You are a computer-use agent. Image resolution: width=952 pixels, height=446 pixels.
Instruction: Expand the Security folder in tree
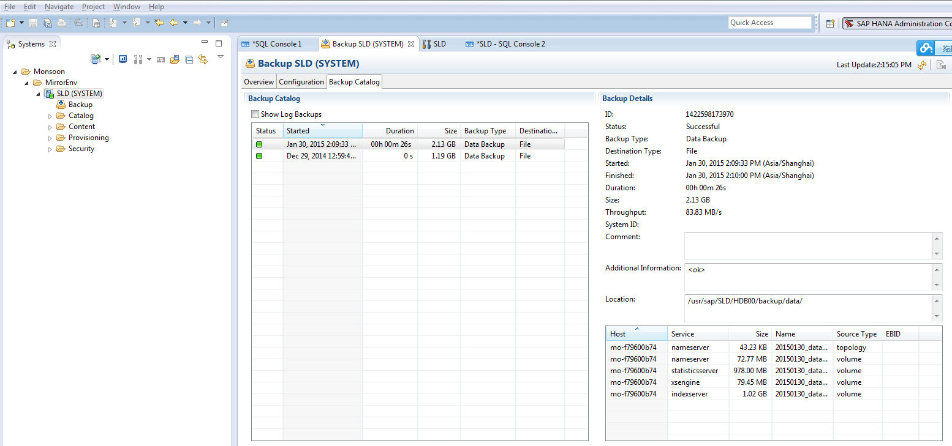click(50, 149)
